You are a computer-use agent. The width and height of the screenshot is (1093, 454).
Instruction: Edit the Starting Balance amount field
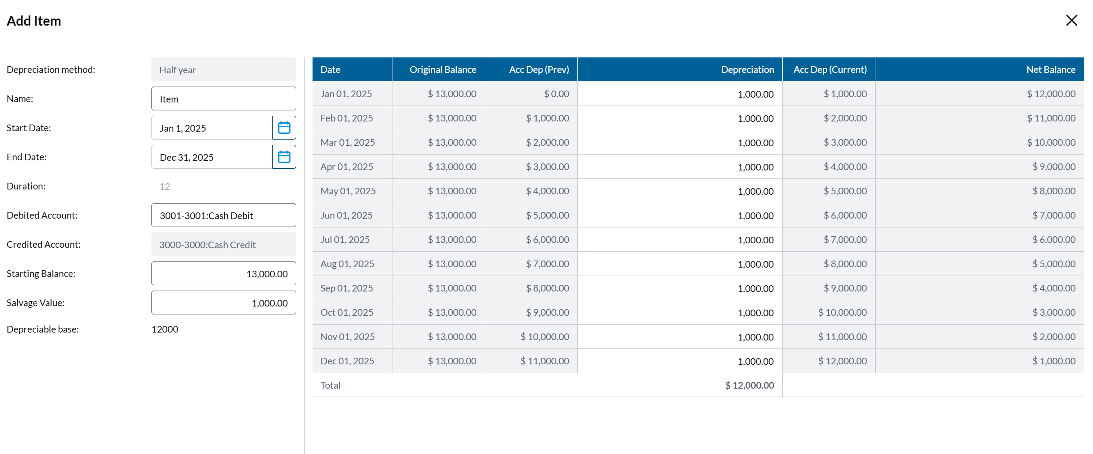[223, 274]
